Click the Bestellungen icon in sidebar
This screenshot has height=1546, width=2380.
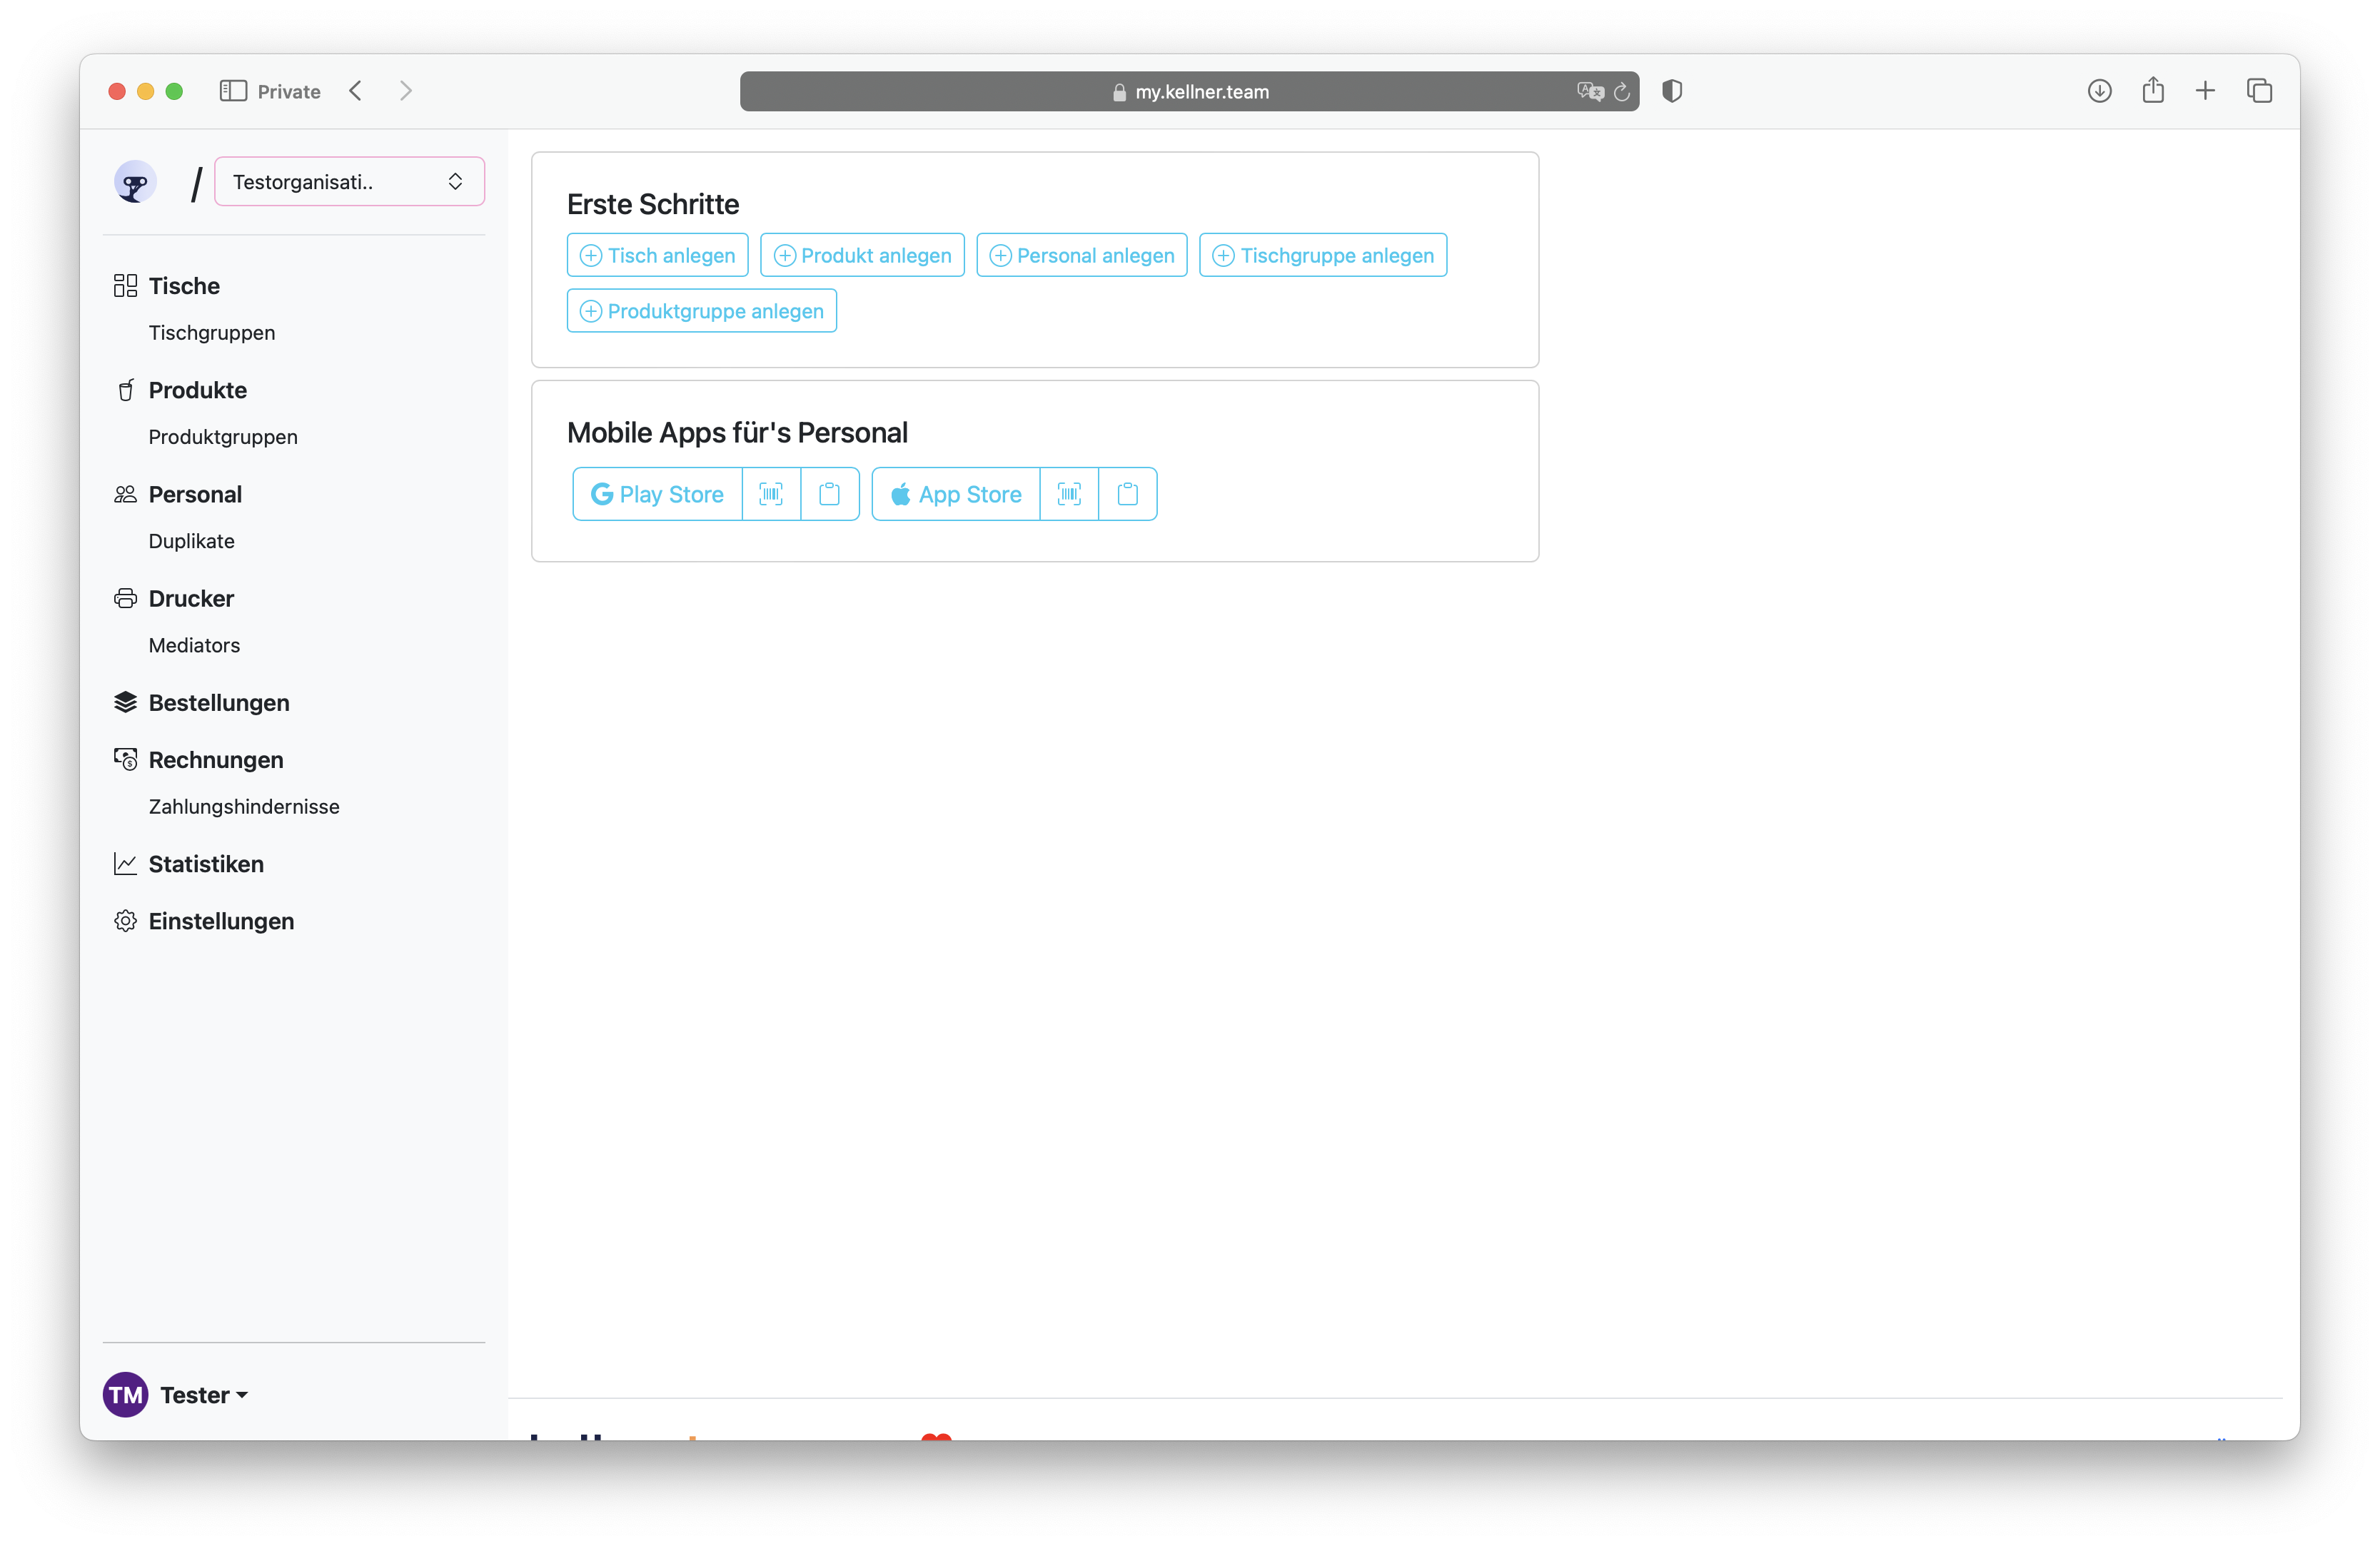[125, 703]
